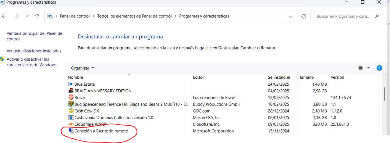Image resolution: width=390 pixels, height=143 pixels.
Task: Select the Bud Spencer and Terence Hill icon
Action: coord(71,104)
